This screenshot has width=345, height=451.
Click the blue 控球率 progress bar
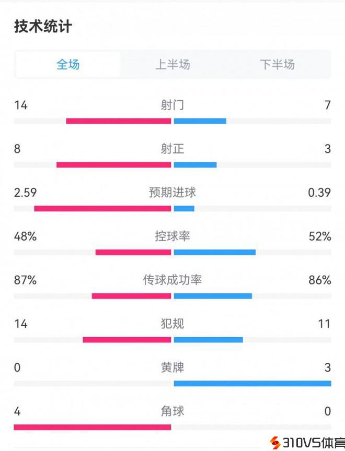(215, 252)
